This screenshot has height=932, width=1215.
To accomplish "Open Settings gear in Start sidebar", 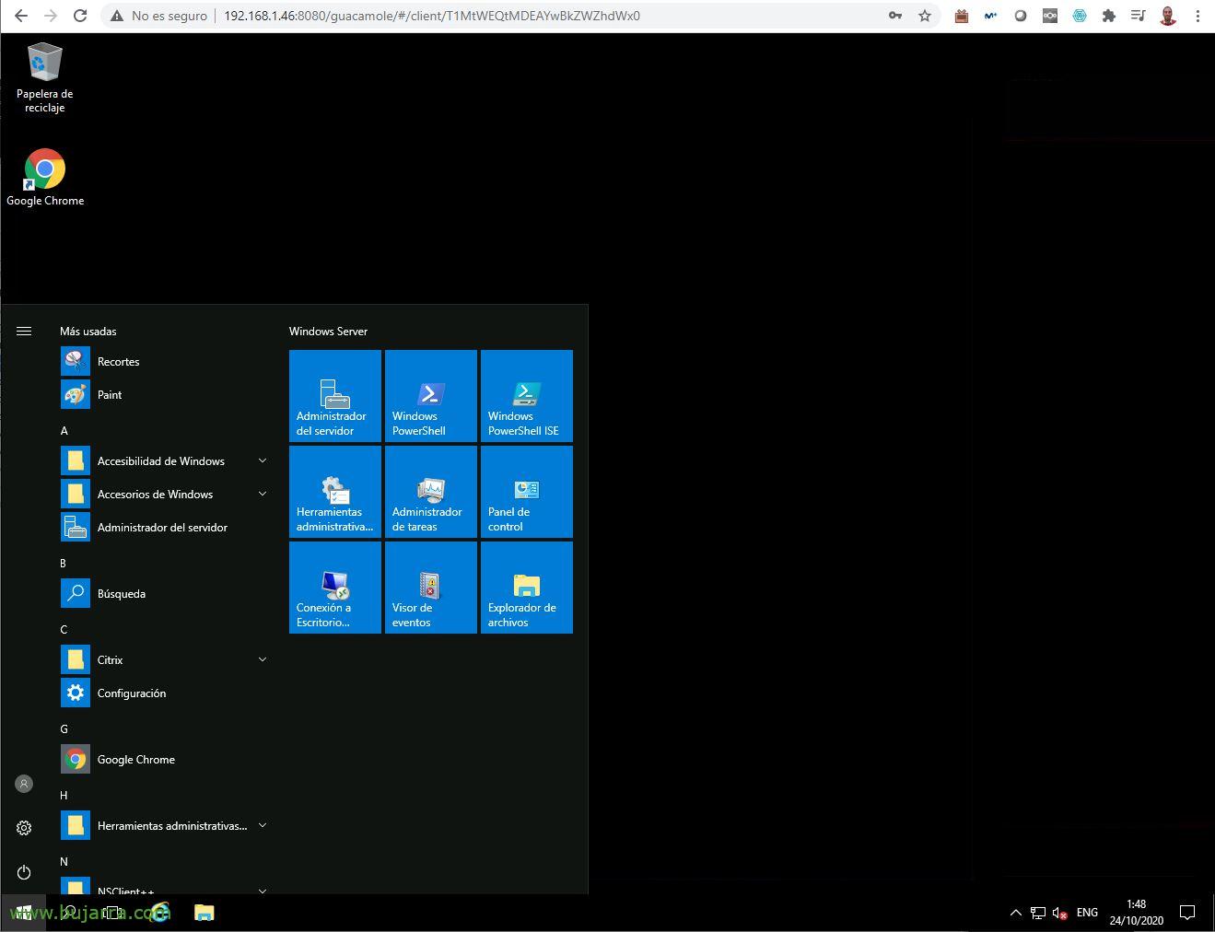I will click(x=24, y=828).
